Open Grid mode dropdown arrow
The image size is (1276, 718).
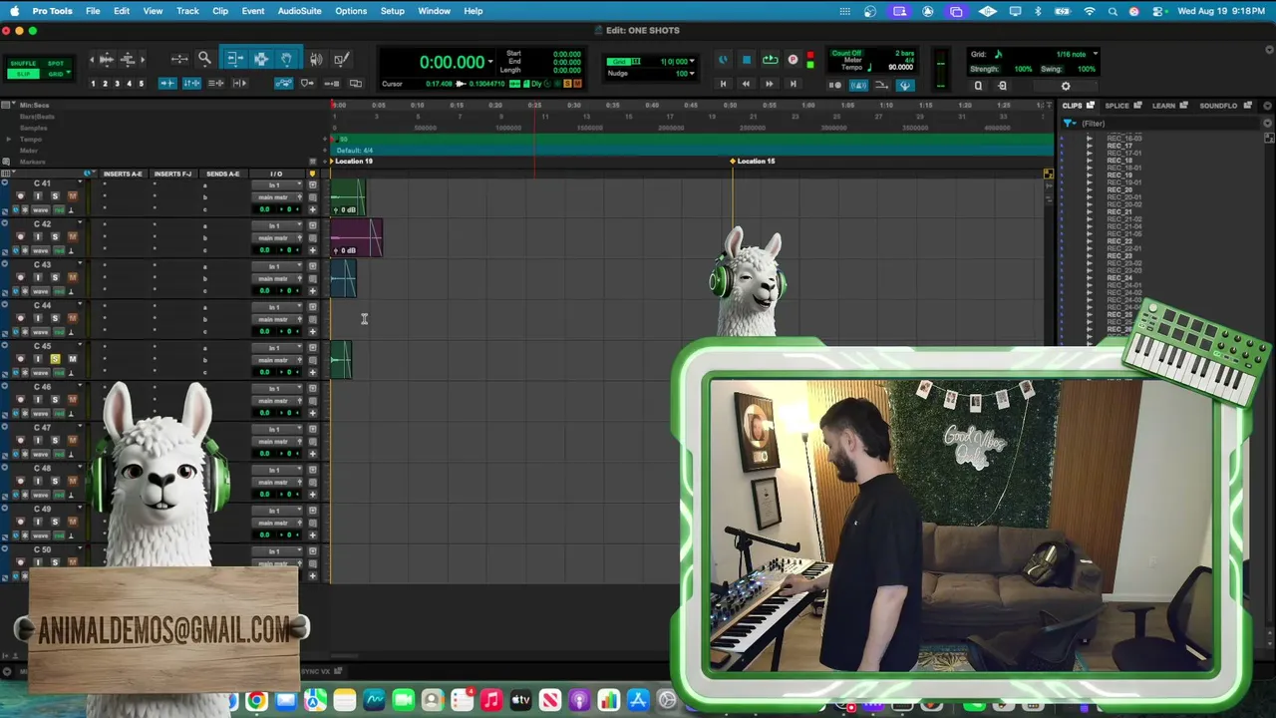(70, 74)
